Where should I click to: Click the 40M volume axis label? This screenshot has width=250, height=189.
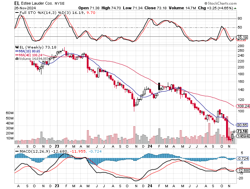tap(10, 123)
